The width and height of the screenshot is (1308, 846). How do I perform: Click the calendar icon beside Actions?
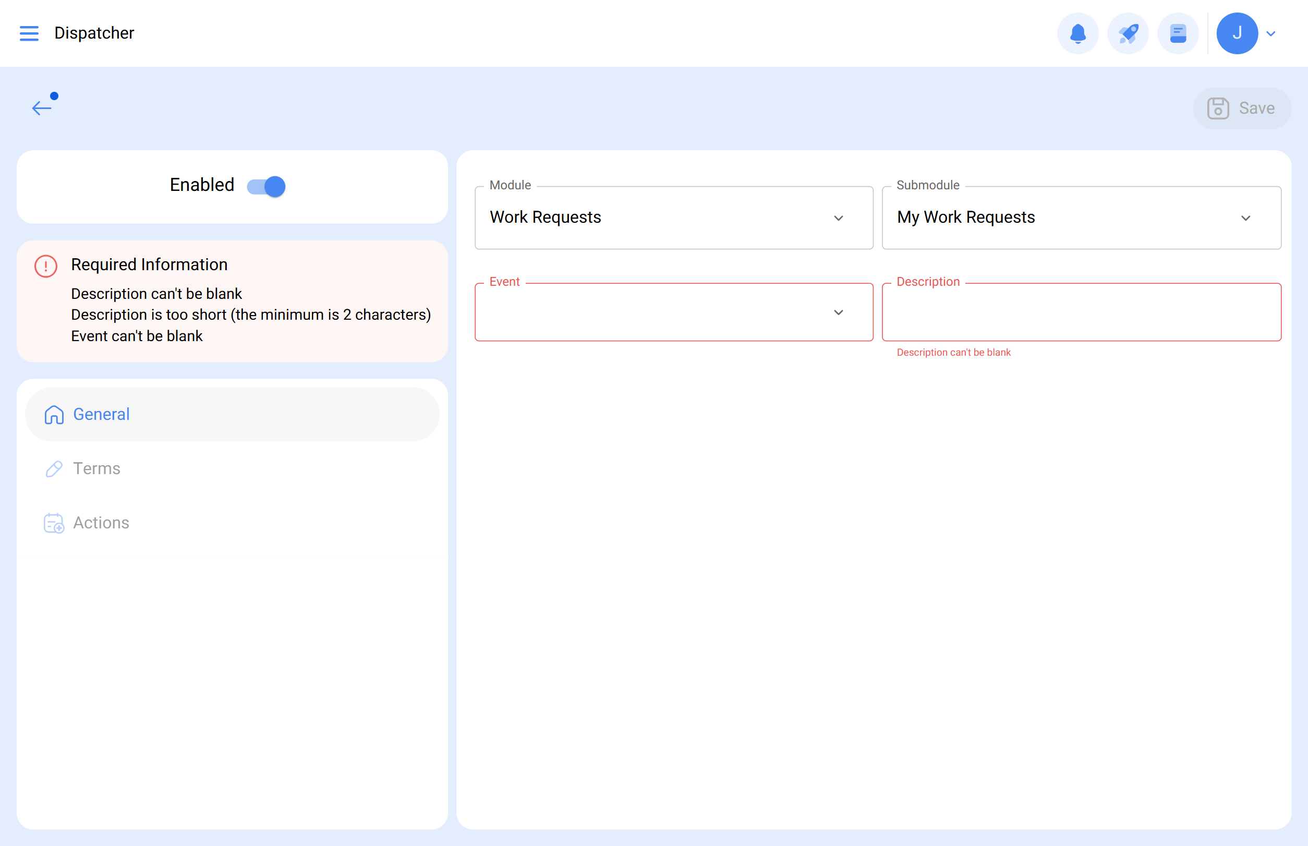pyautogui.click(x=54, y=523)
